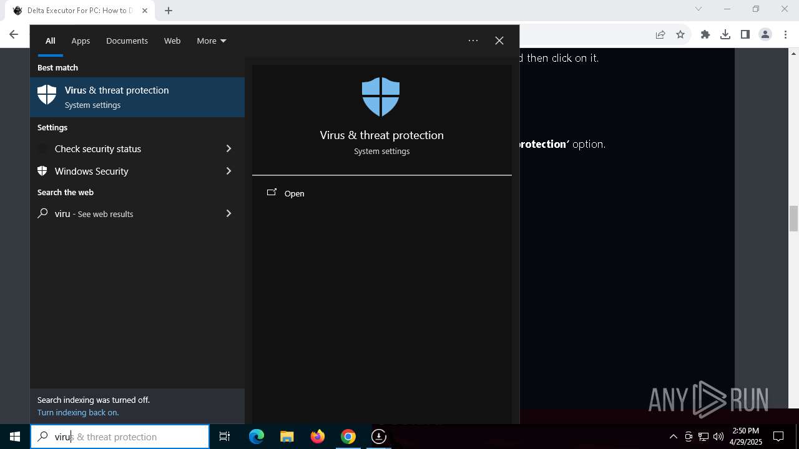Open new tab in Chrome
The width and height of the screenshot is (799, 449).
click(x=169, y=10)
